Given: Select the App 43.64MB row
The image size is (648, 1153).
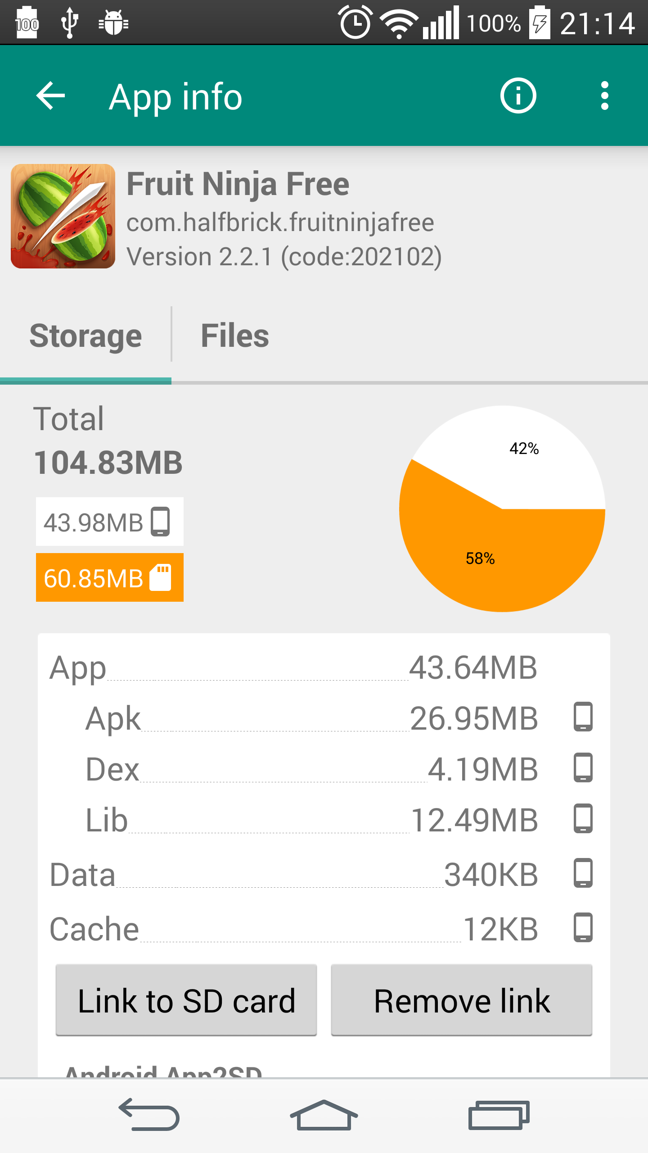Looking at the screenshot, I should tap(292, 667).
